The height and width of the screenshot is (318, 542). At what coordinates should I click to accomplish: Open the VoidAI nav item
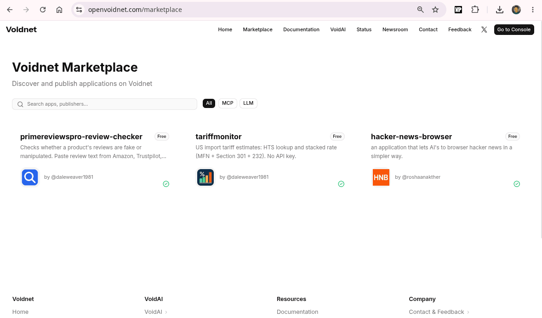338,30
